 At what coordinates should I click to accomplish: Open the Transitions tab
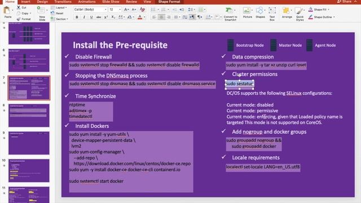click(63, 2)
